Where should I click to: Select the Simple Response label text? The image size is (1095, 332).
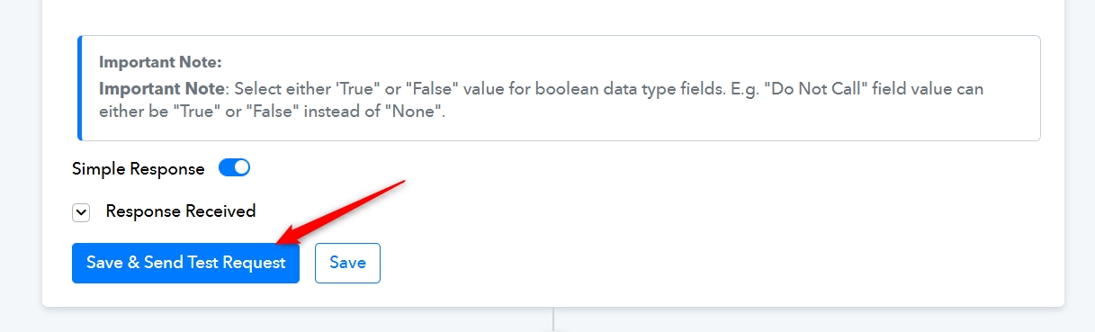pos(139,169)
